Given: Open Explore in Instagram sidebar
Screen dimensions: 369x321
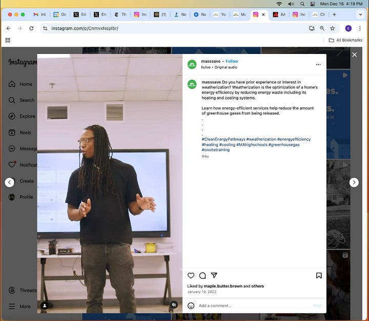Looking at the screenshot, I should tap(22, 116).
